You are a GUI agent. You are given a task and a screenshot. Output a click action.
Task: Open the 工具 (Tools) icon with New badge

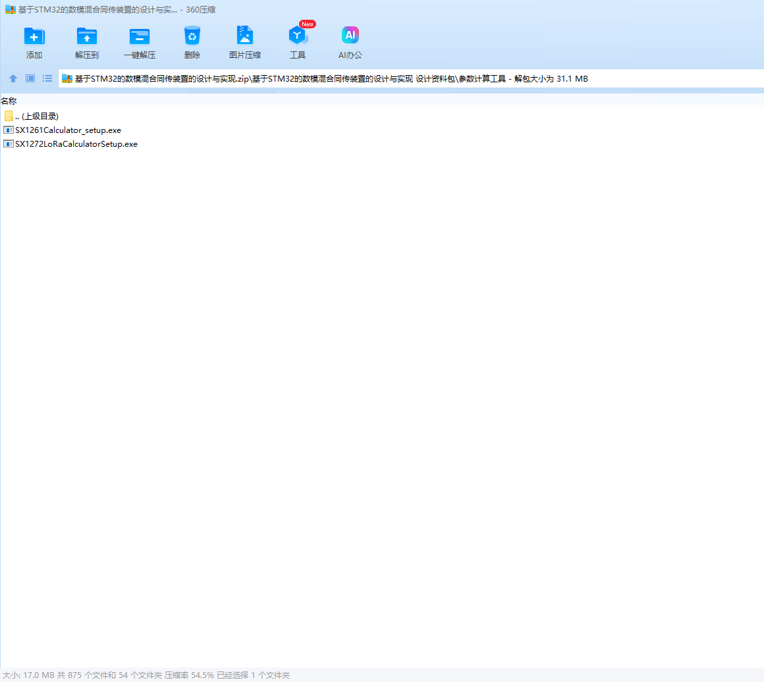298,35
